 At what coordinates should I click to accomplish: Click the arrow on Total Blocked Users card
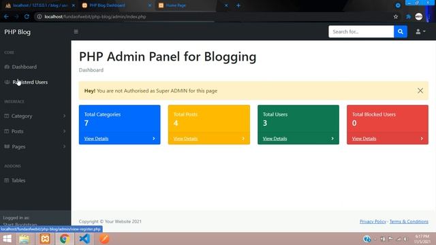point(422,138)
